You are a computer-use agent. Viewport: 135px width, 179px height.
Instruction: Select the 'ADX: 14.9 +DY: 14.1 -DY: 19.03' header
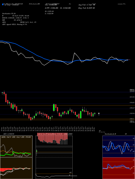coord(16,137)
